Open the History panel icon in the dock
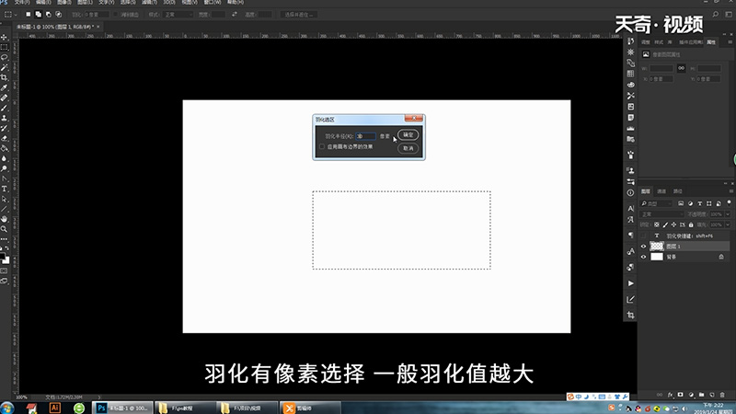Screen dimensions: 736x414 pos(630,41)
